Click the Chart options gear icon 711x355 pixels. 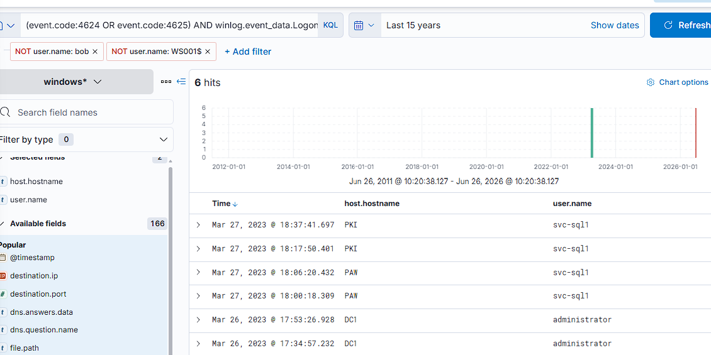pos(650,82)
